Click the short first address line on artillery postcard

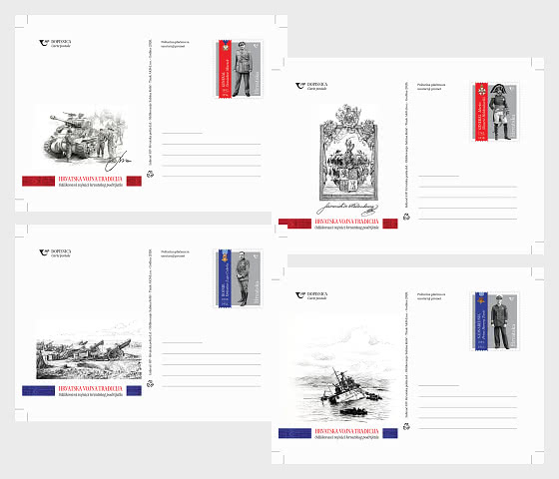click(182, 342)
